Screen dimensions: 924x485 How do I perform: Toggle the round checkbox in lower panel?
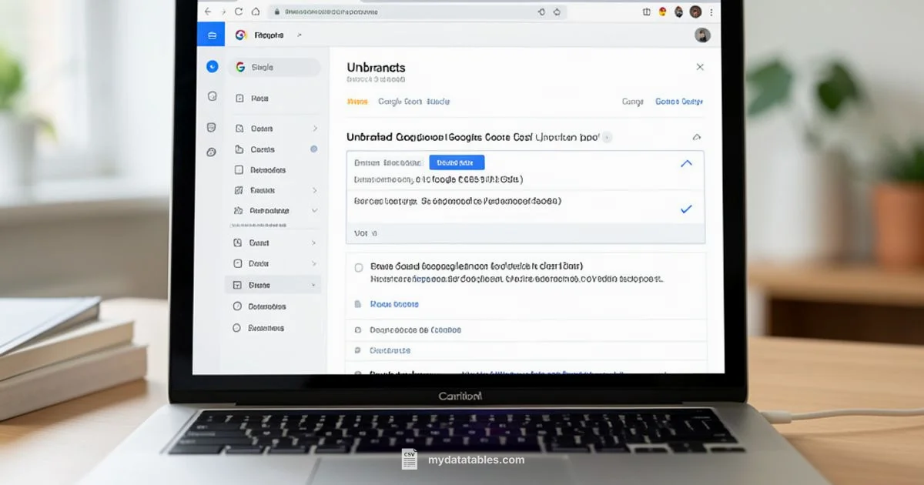(359, 267)
